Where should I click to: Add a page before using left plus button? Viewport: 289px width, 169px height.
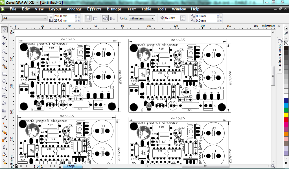coord(16,166)
